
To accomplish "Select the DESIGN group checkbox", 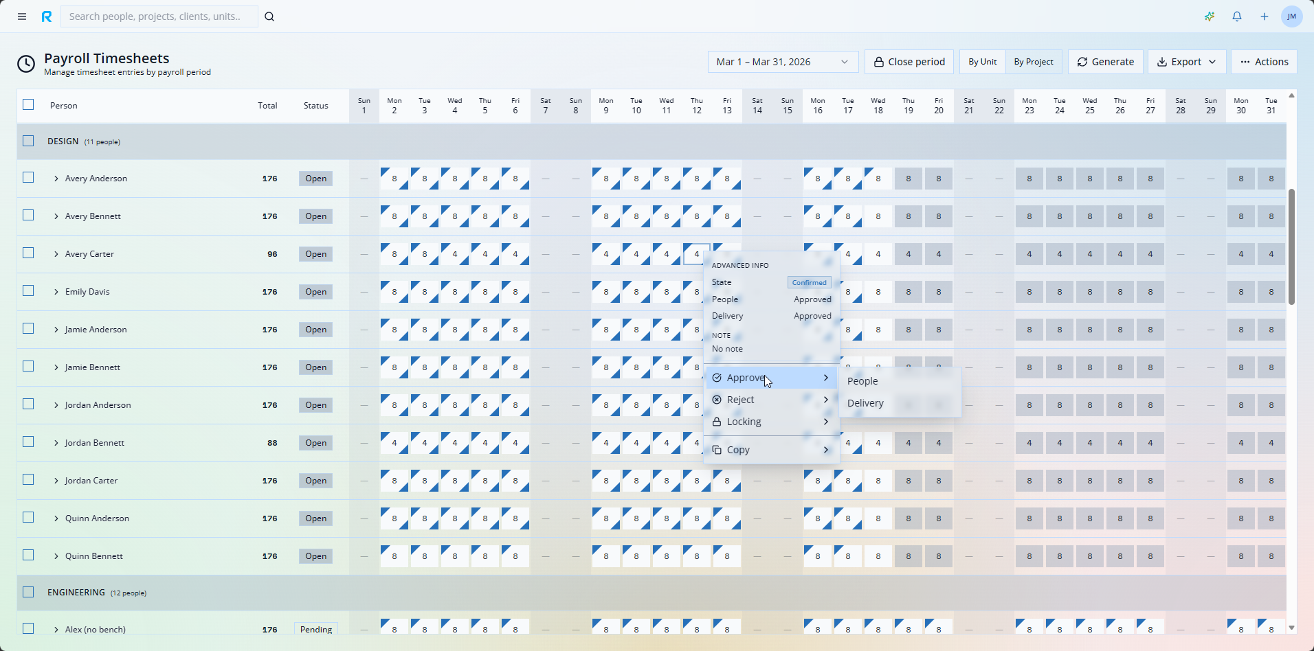I will (28, 140).
